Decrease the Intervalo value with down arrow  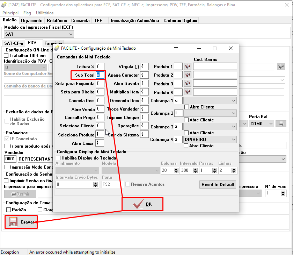tap(196, 172)
